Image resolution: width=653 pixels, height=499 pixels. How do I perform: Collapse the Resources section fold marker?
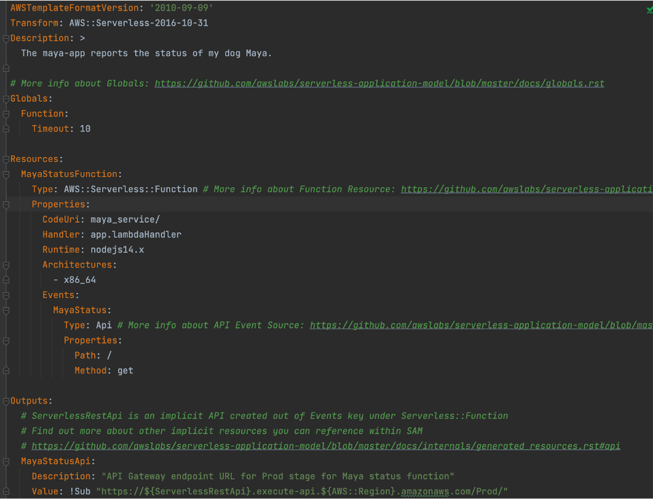pyautogui.click(x=6, y=159)
